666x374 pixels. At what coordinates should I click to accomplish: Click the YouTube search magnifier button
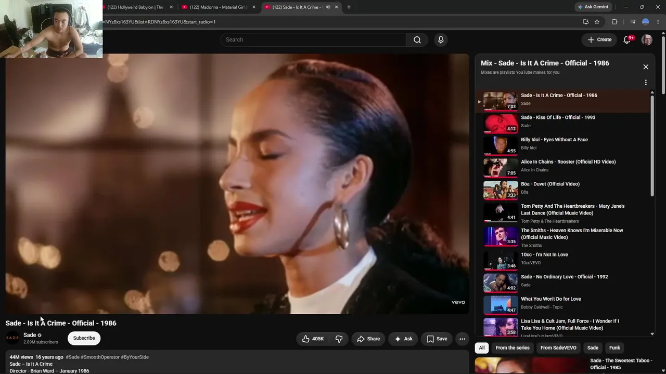pos(417,40)
